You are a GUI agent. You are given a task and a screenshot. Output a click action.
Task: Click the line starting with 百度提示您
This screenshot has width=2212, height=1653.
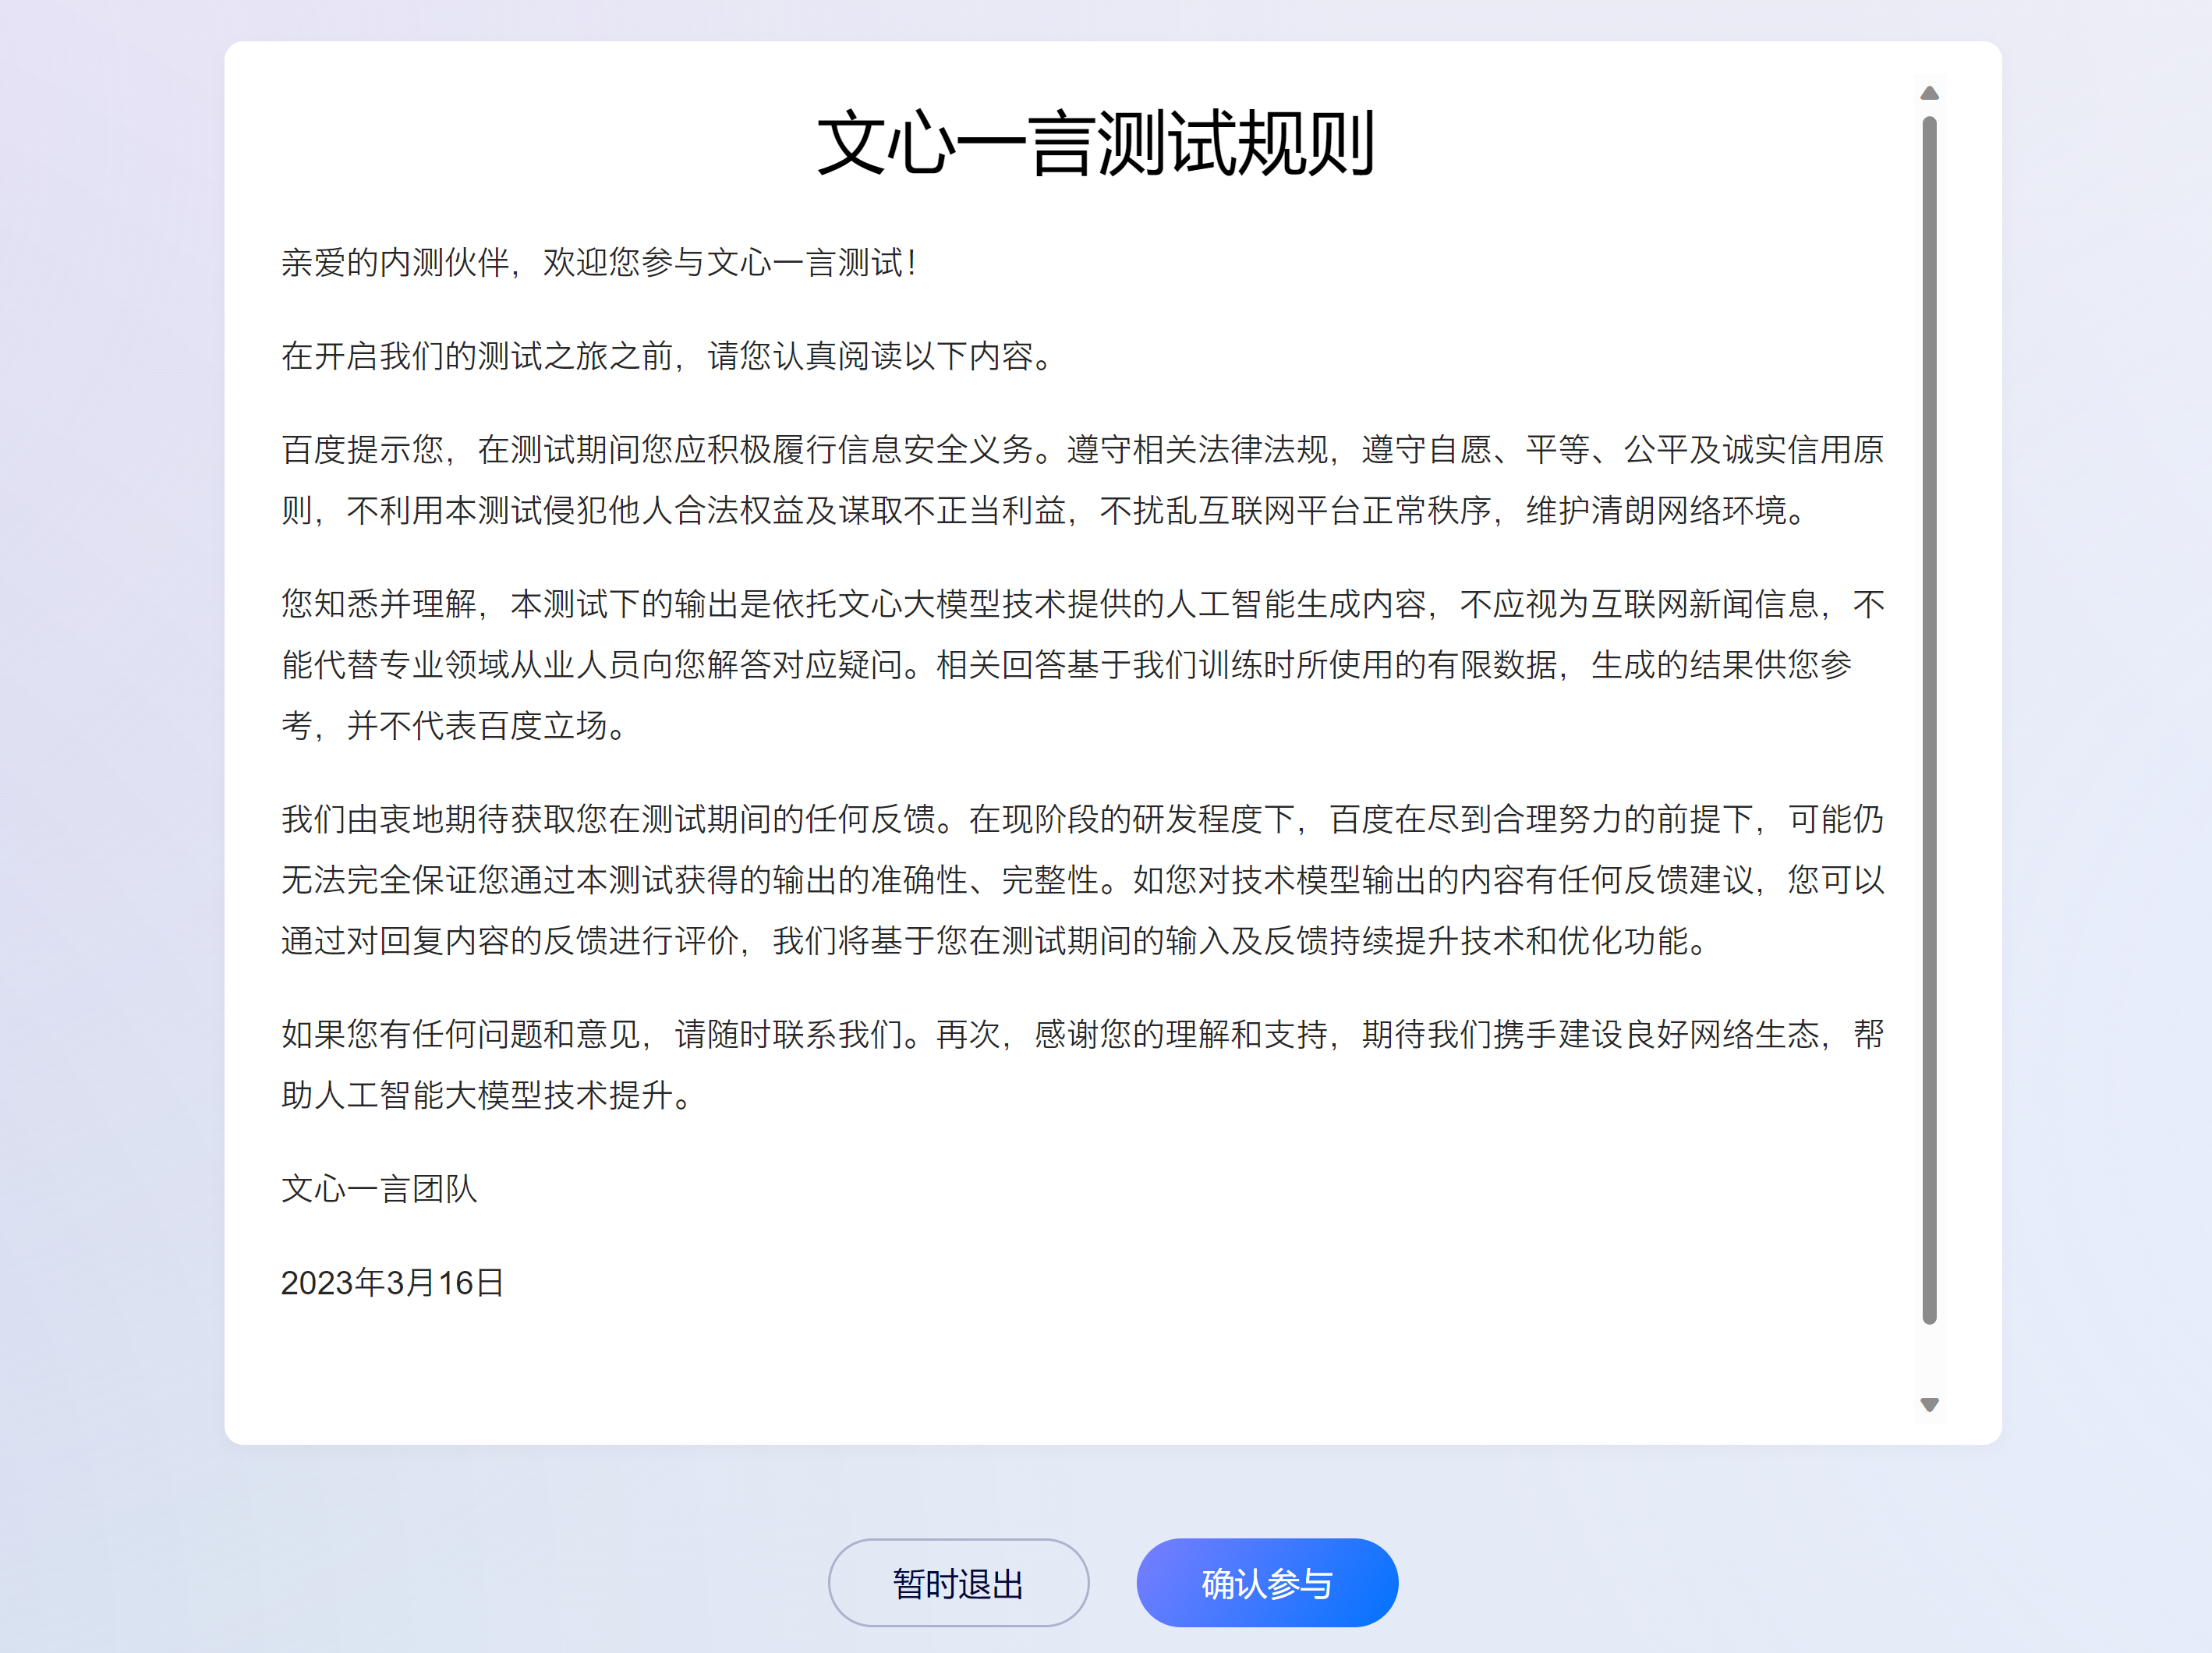pyautogui.click(x=1082, y=450)
